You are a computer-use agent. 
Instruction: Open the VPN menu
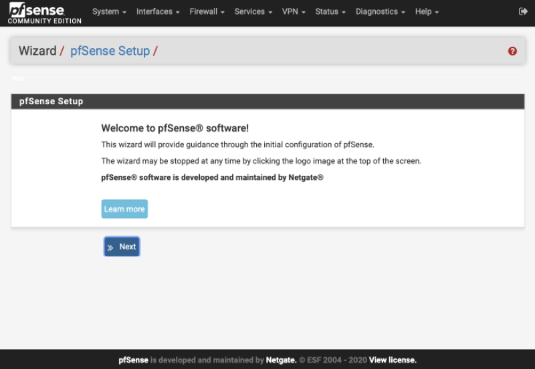pos(294,11)
